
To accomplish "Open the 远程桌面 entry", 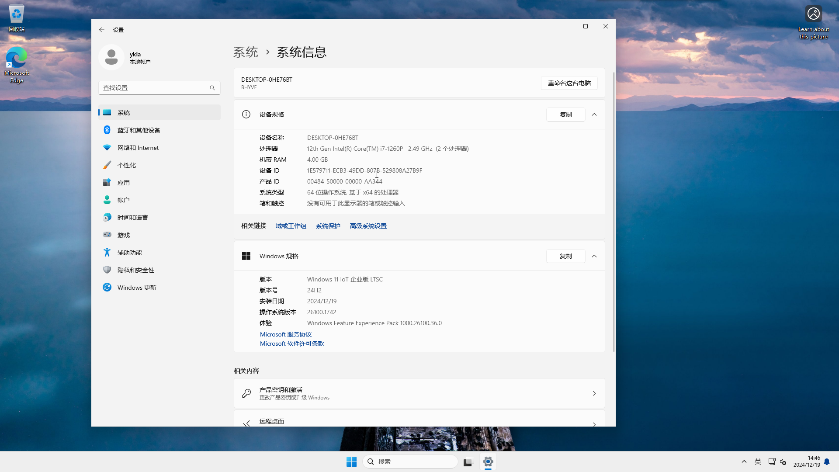I will pos(419,419).
